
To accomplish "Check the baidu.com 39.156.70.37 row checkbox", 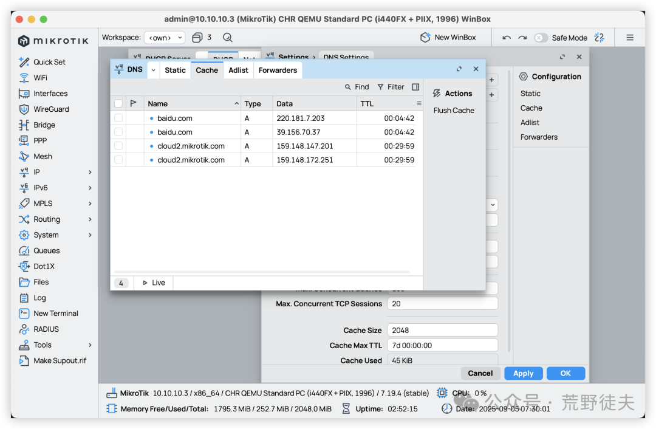I will click(118, 132).
